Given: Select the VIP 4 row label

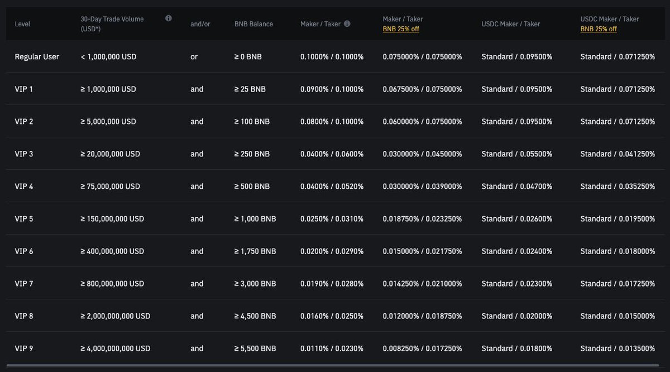Looking at the screenshot, I should point(24,186).
